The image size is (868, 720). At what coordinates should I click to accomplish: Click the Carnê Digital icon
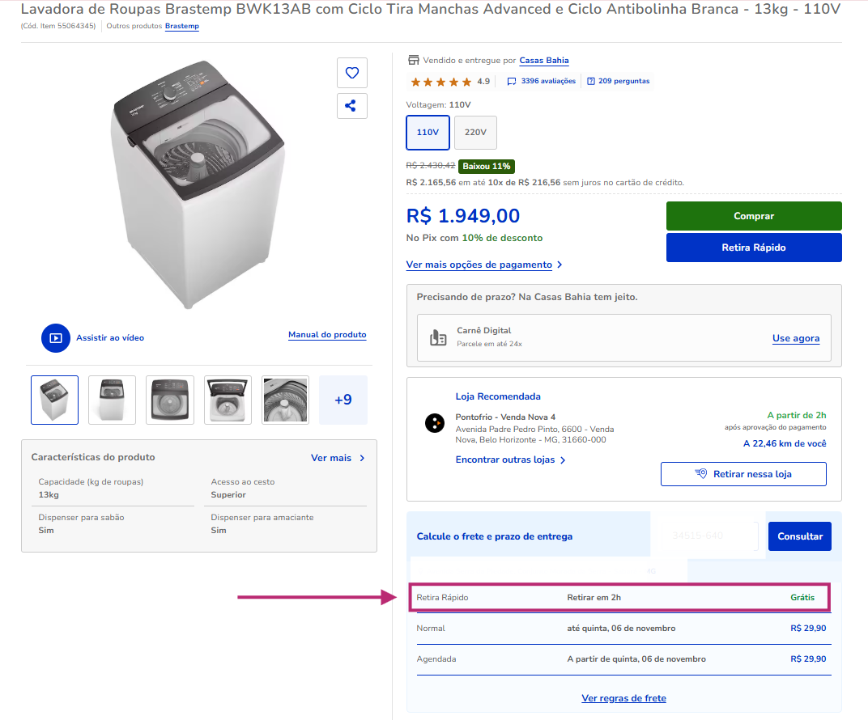click(x=438, y=337)
